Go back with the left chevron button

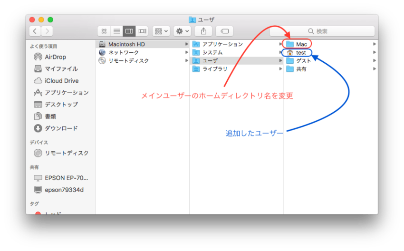pos(35,31)
